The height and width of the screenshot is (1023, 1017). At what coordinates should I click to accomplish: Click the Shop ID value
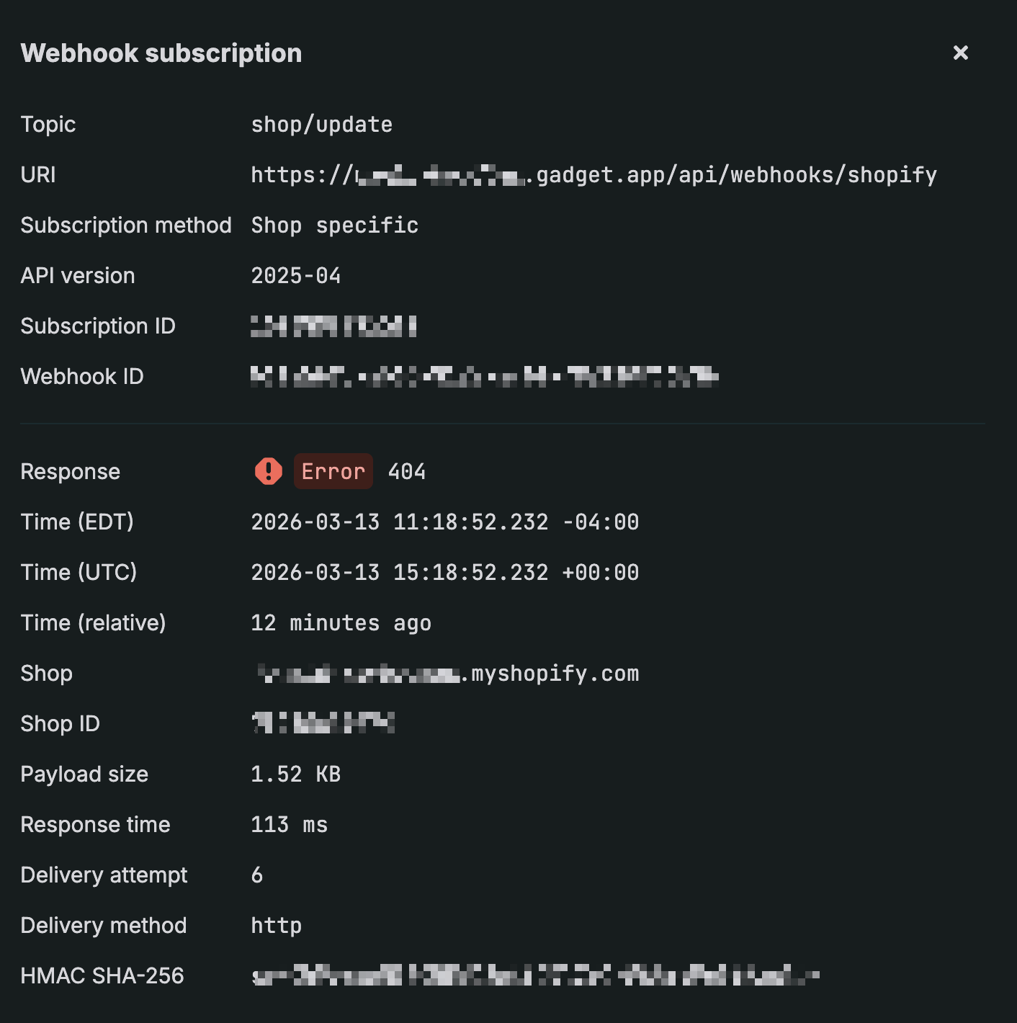324,723
